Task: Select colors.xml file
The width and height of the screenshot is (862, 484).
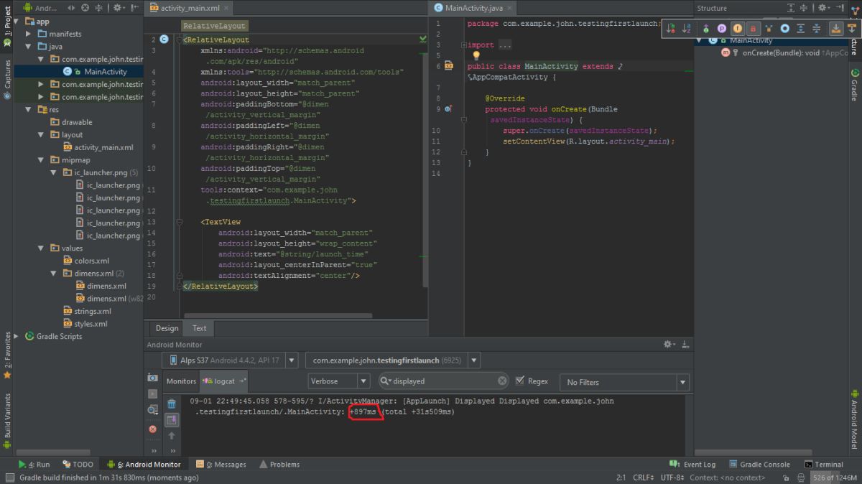Action: click(91, 261)
